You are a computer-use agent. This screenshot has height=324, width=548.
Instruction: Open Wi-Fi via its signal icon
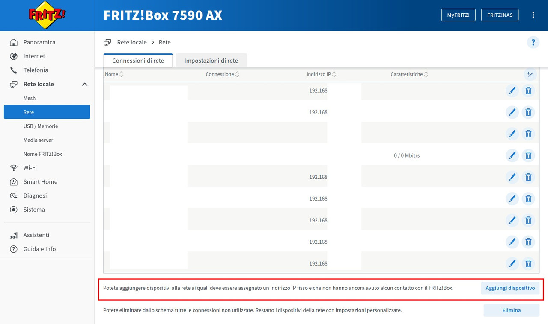[14, 168]
